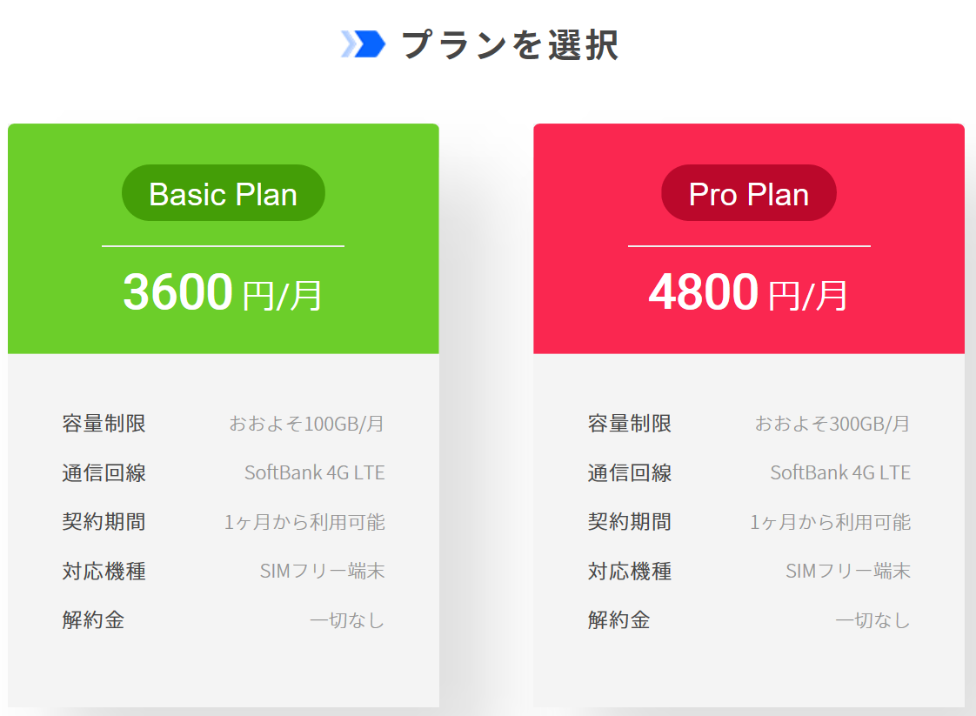This screenshot has height=716, width=976.
Task: Click Pro Plan's SoftBank 4G LTE text
Action: pyautogui.click(x=839, y=473)
